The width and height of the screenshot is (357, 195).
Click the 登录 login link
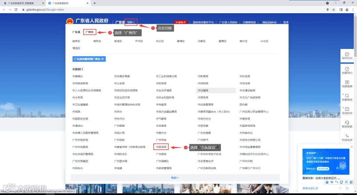click(x=286, y=22)
